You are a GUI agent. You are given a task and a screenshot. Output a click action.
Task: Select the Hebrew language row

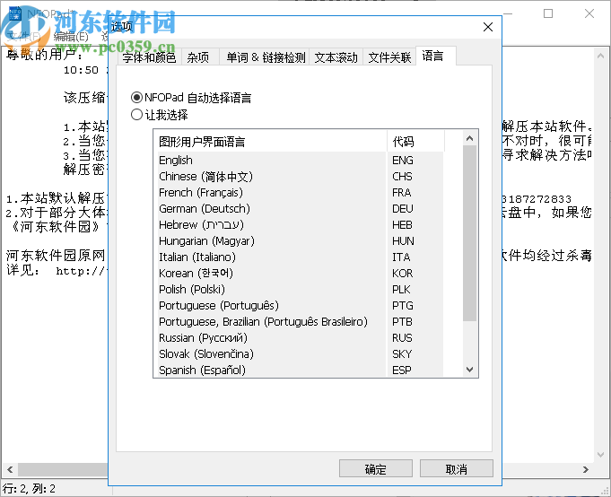coord(270,225)
